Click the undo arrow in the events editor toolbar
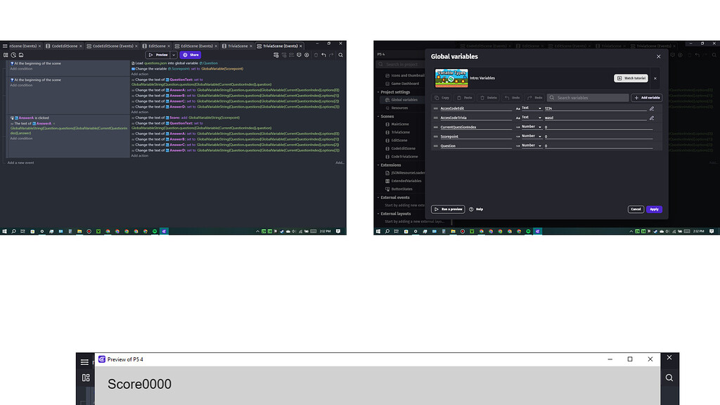 pyautogui.click(x=323, y=54)
